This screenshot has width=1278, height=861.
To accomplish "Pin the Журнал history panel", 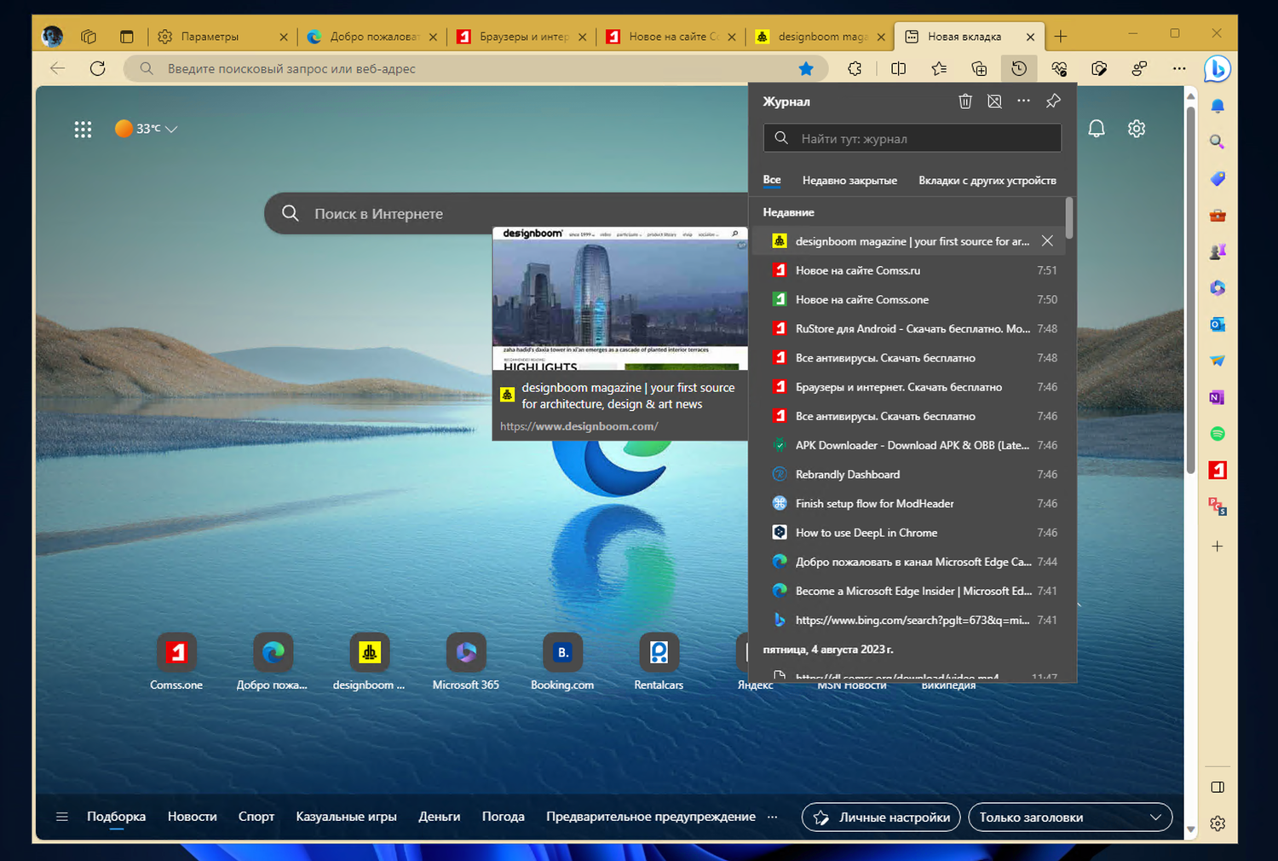I will point(1053,101).
